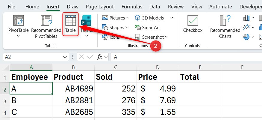Insert 3D Models

tap(149, 18)
